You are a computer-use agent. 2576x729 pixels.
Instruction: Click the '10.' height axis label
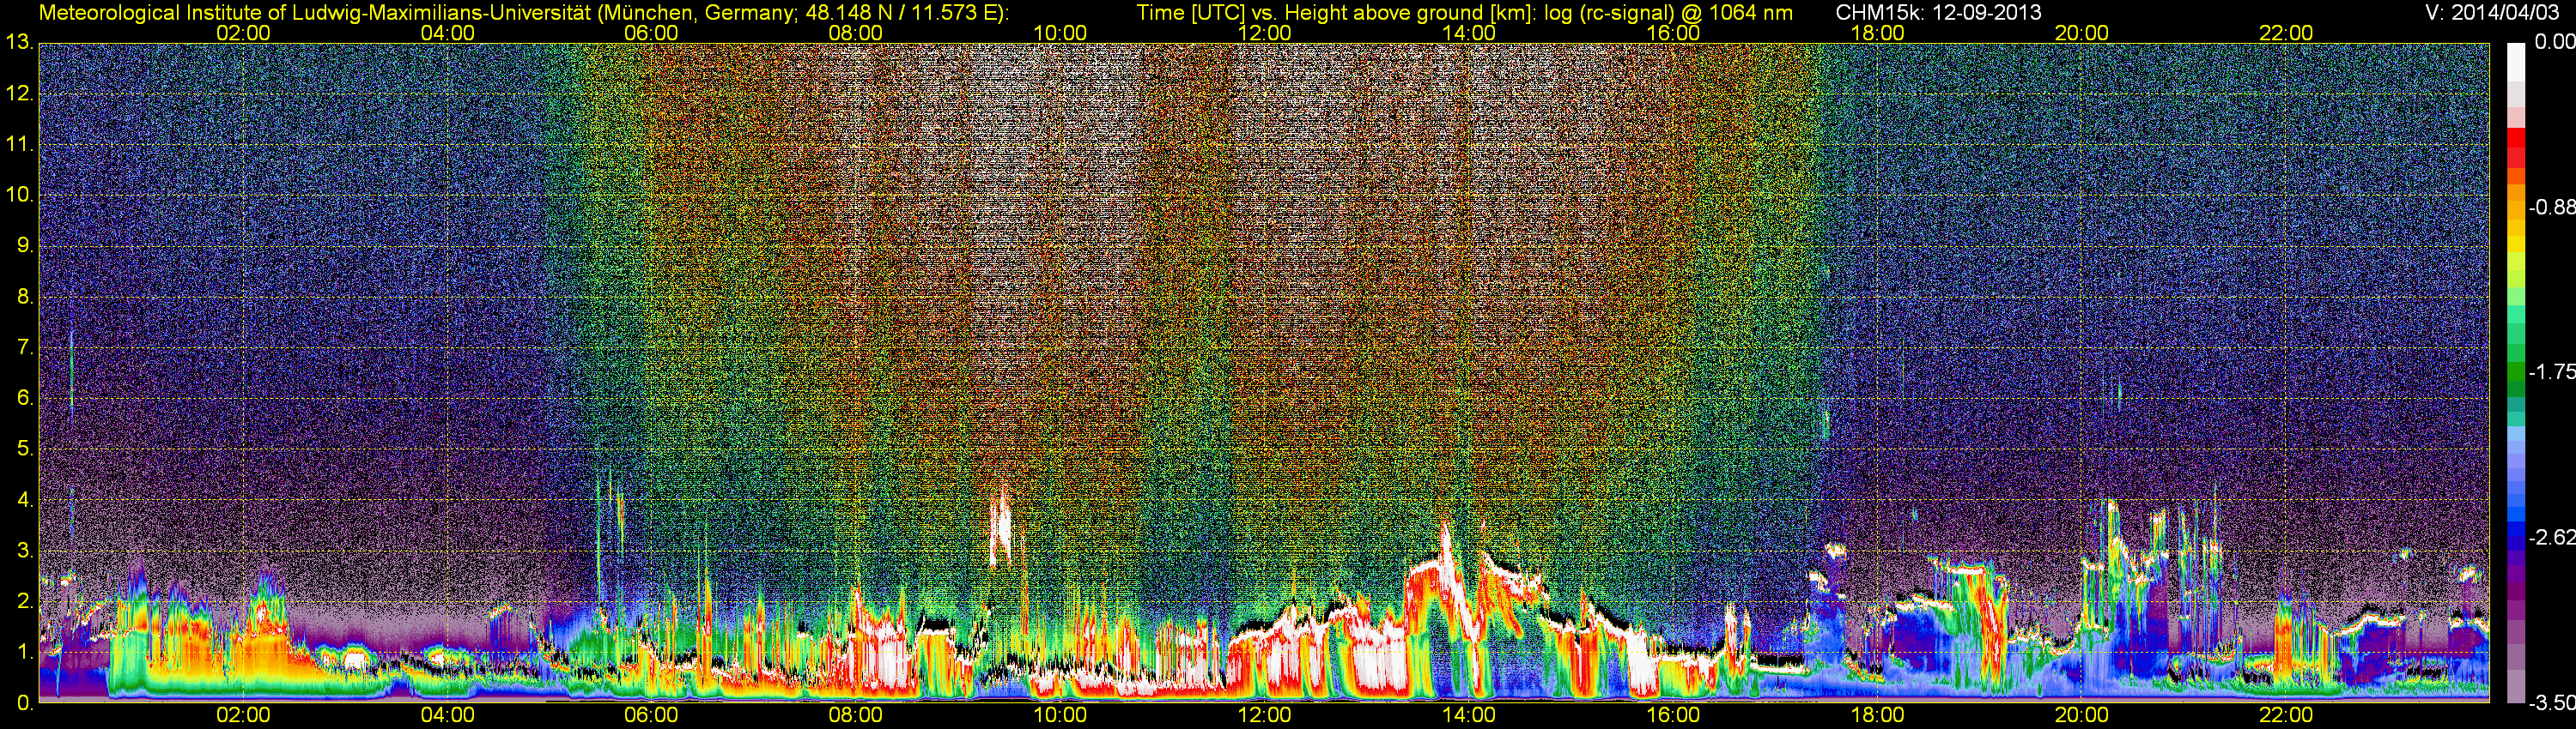click(20, 195)
